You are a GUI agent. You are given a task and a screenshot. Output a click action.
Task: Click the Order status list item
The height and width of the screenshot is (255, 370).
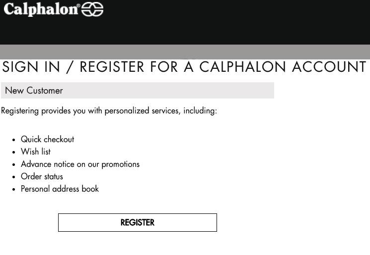coord(42,176)
